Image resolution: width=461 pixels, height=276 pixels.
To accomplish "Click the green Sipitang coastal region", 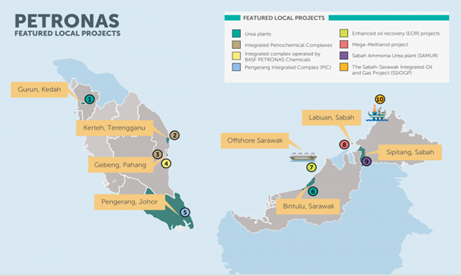I will click(x=362, y=155).
